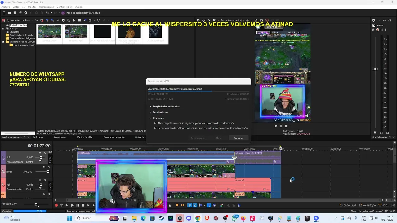Open preview quality Buena (automático) dropdown
This screenshot has height=223, width=397.
[x=232, y=20]
